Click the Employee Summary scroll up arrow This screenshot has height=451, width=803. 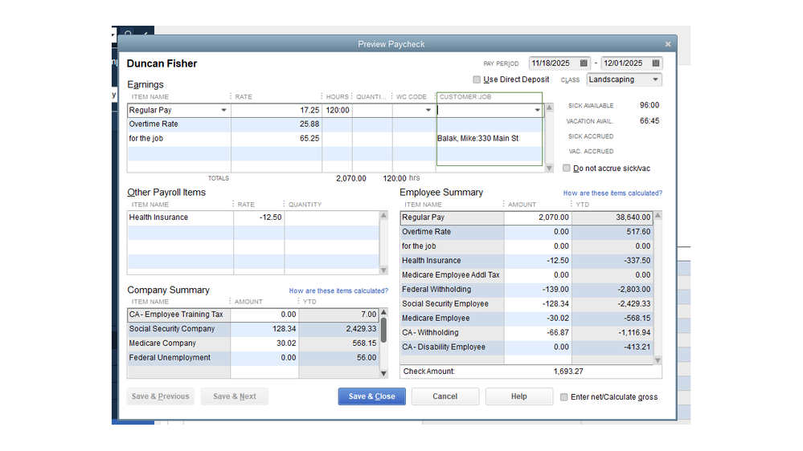(x=659, y=217)
